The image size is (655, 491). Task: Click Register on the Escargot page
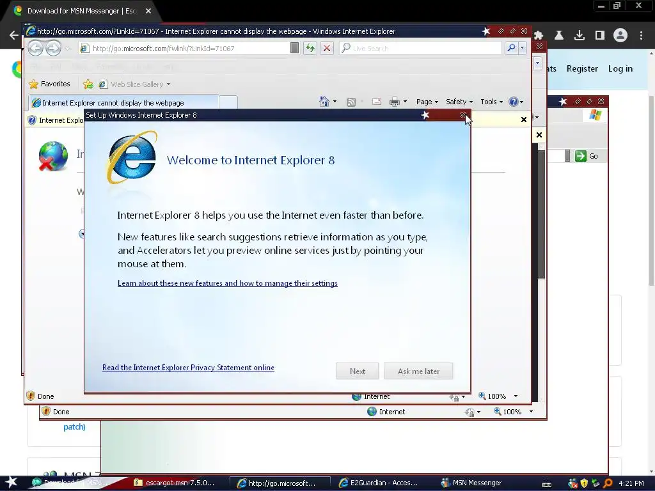[582, 68]
